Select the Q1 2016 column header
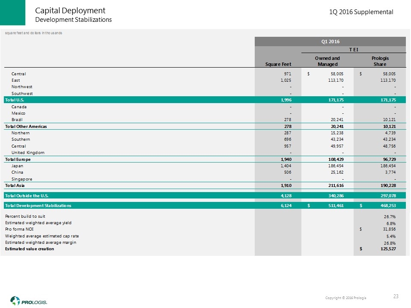This screenshot has height=308, width=411. pos(330,41)
